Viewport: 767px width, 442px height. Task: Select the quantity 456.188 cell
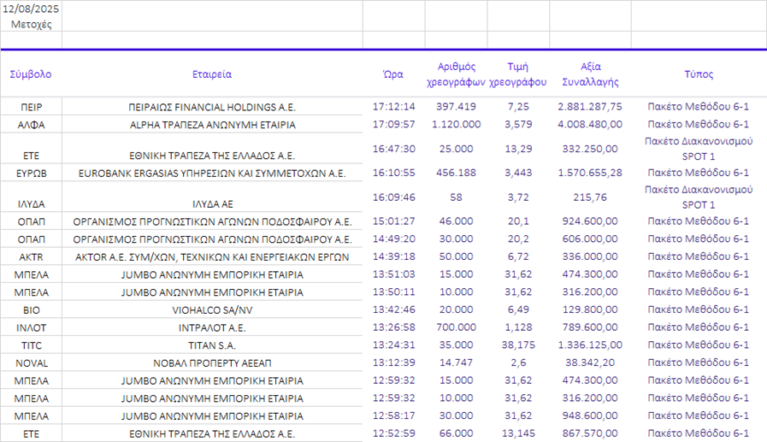click(456, 173)
